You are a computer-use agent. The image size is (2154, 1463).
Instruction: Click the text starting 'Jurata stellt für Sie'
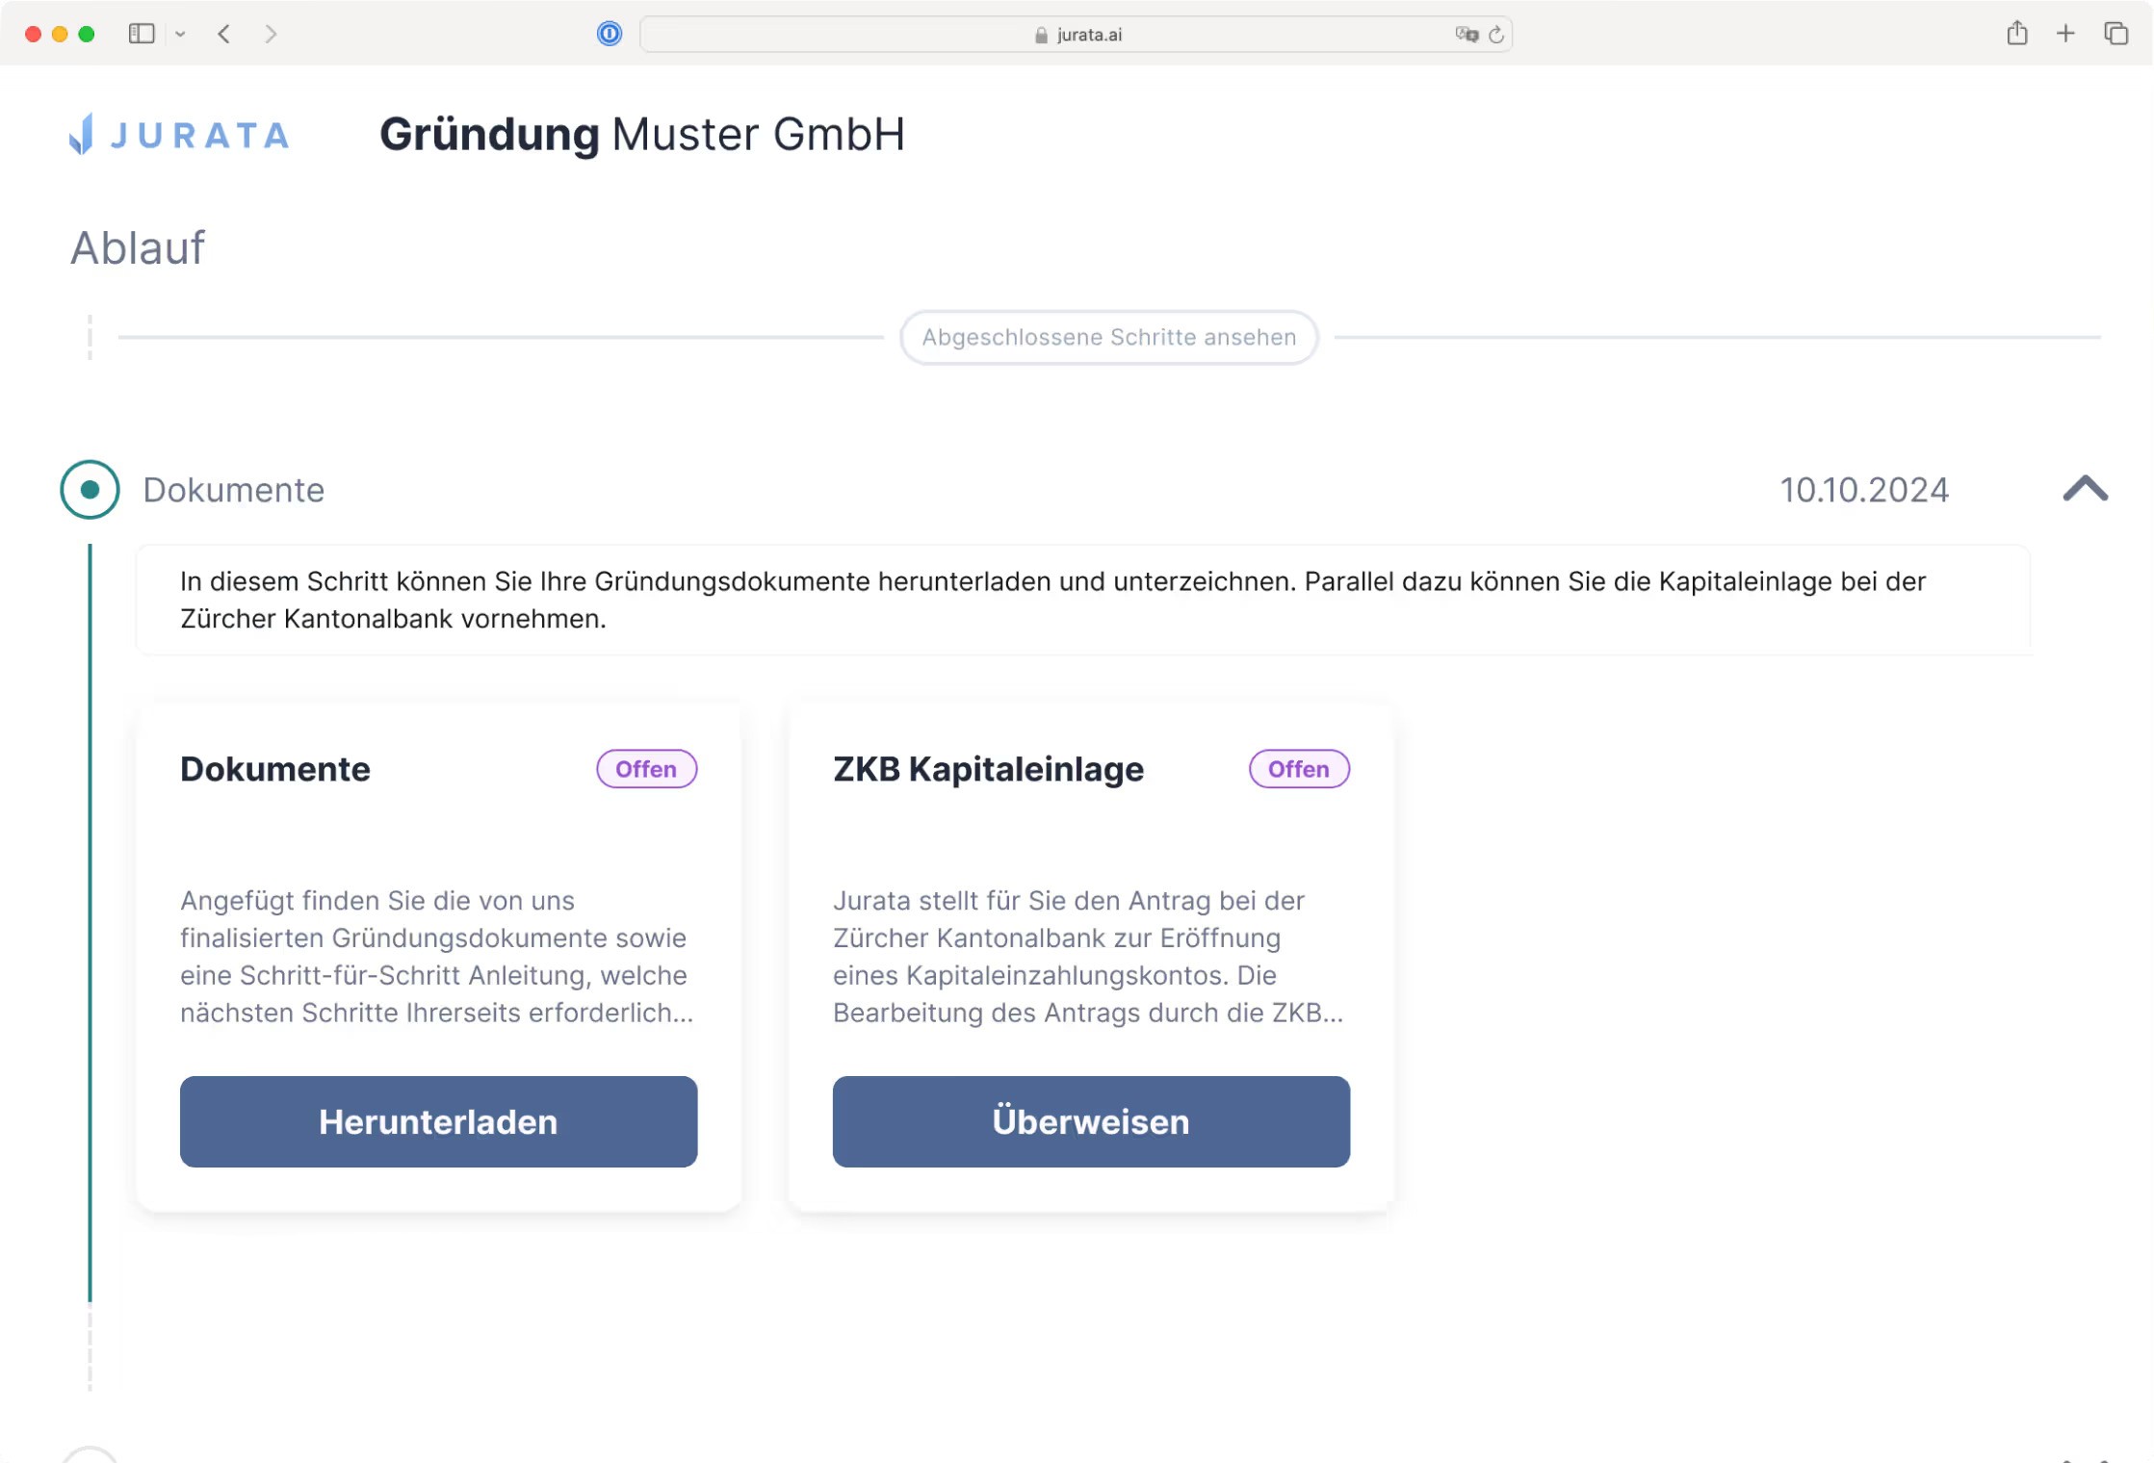click(x=1088, y=957)
